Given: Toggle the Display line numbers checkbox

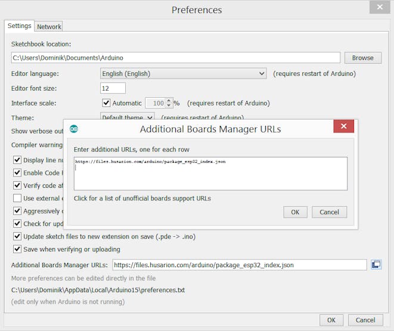Looking at the screenshot, I should pyautogui.click(x=17, y=160).
